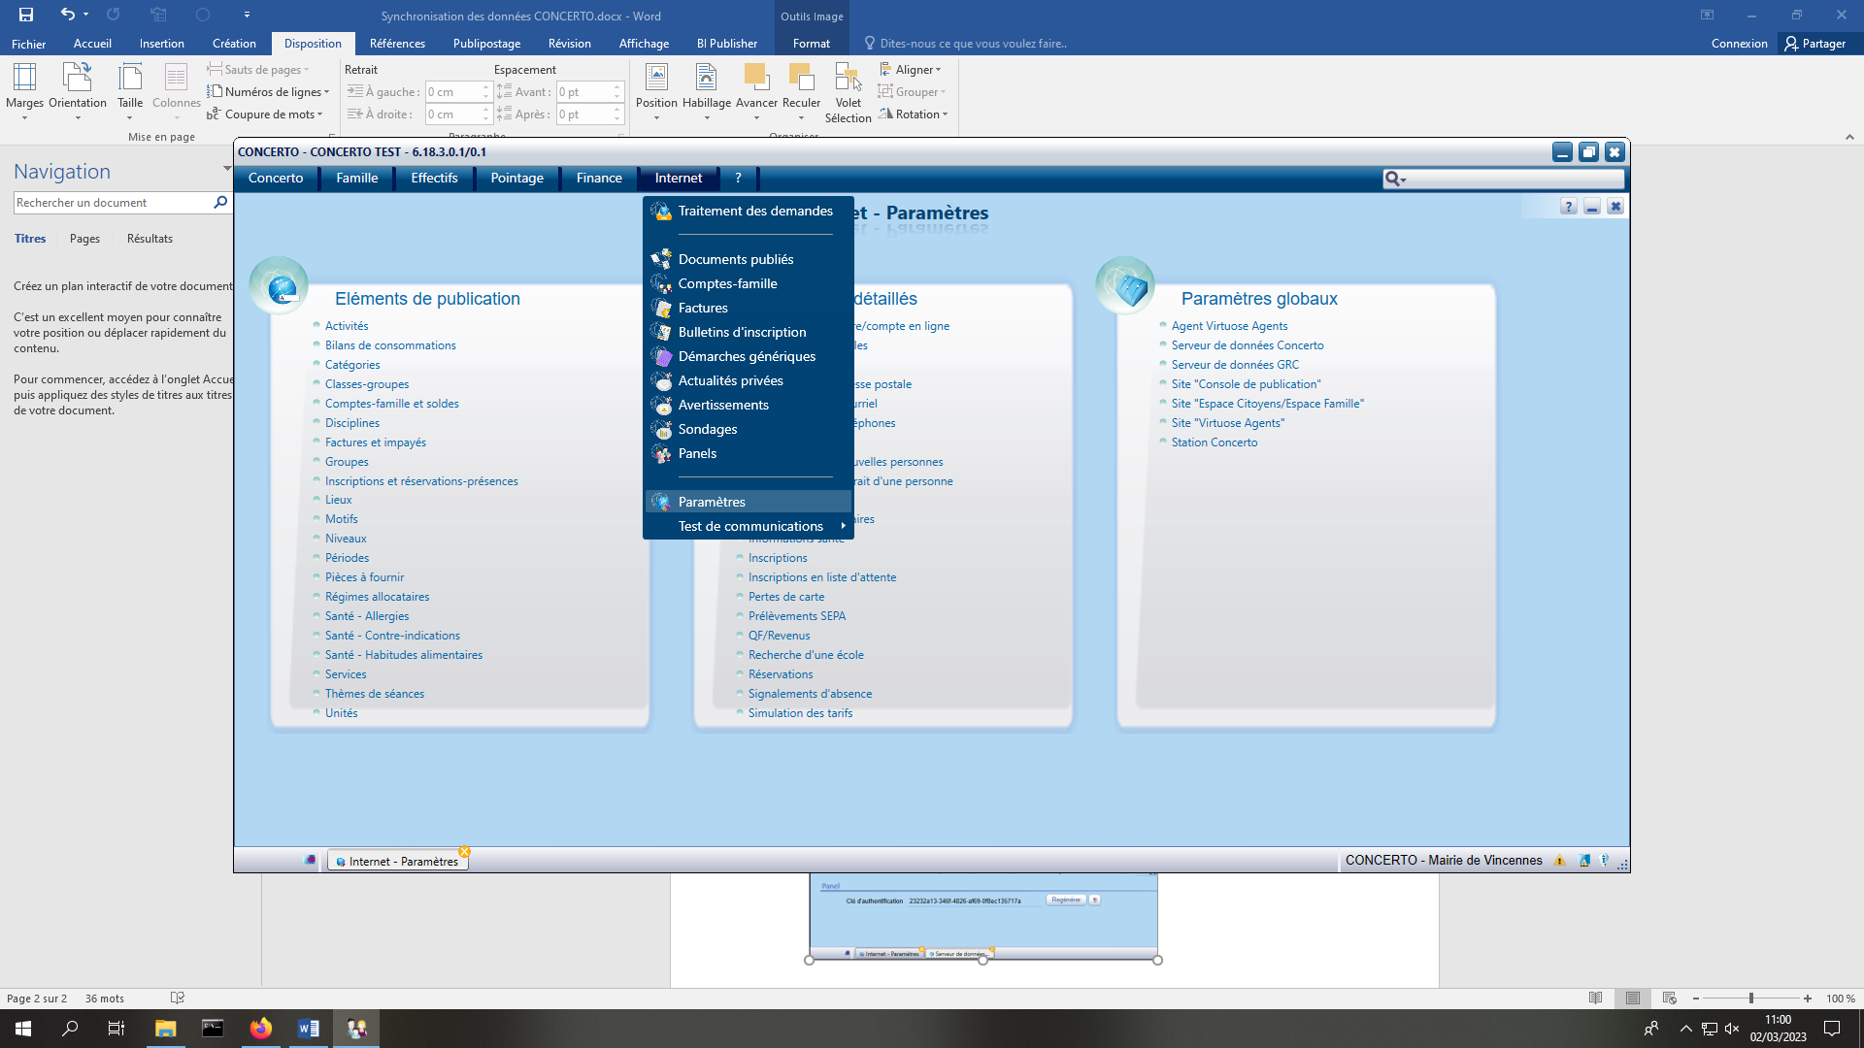
Task: Click the Reculer send-backward icon
Action: [x=801, y=77]
